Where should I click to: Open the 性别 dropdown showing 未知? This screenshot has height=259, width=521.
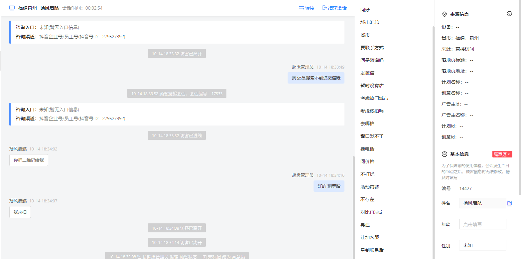click(482, 245)
